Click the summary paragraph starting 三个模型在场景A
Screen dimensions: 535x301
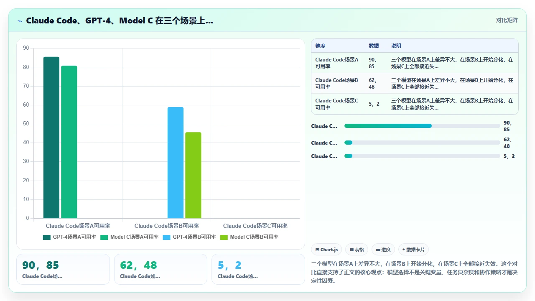click(415, 272)
